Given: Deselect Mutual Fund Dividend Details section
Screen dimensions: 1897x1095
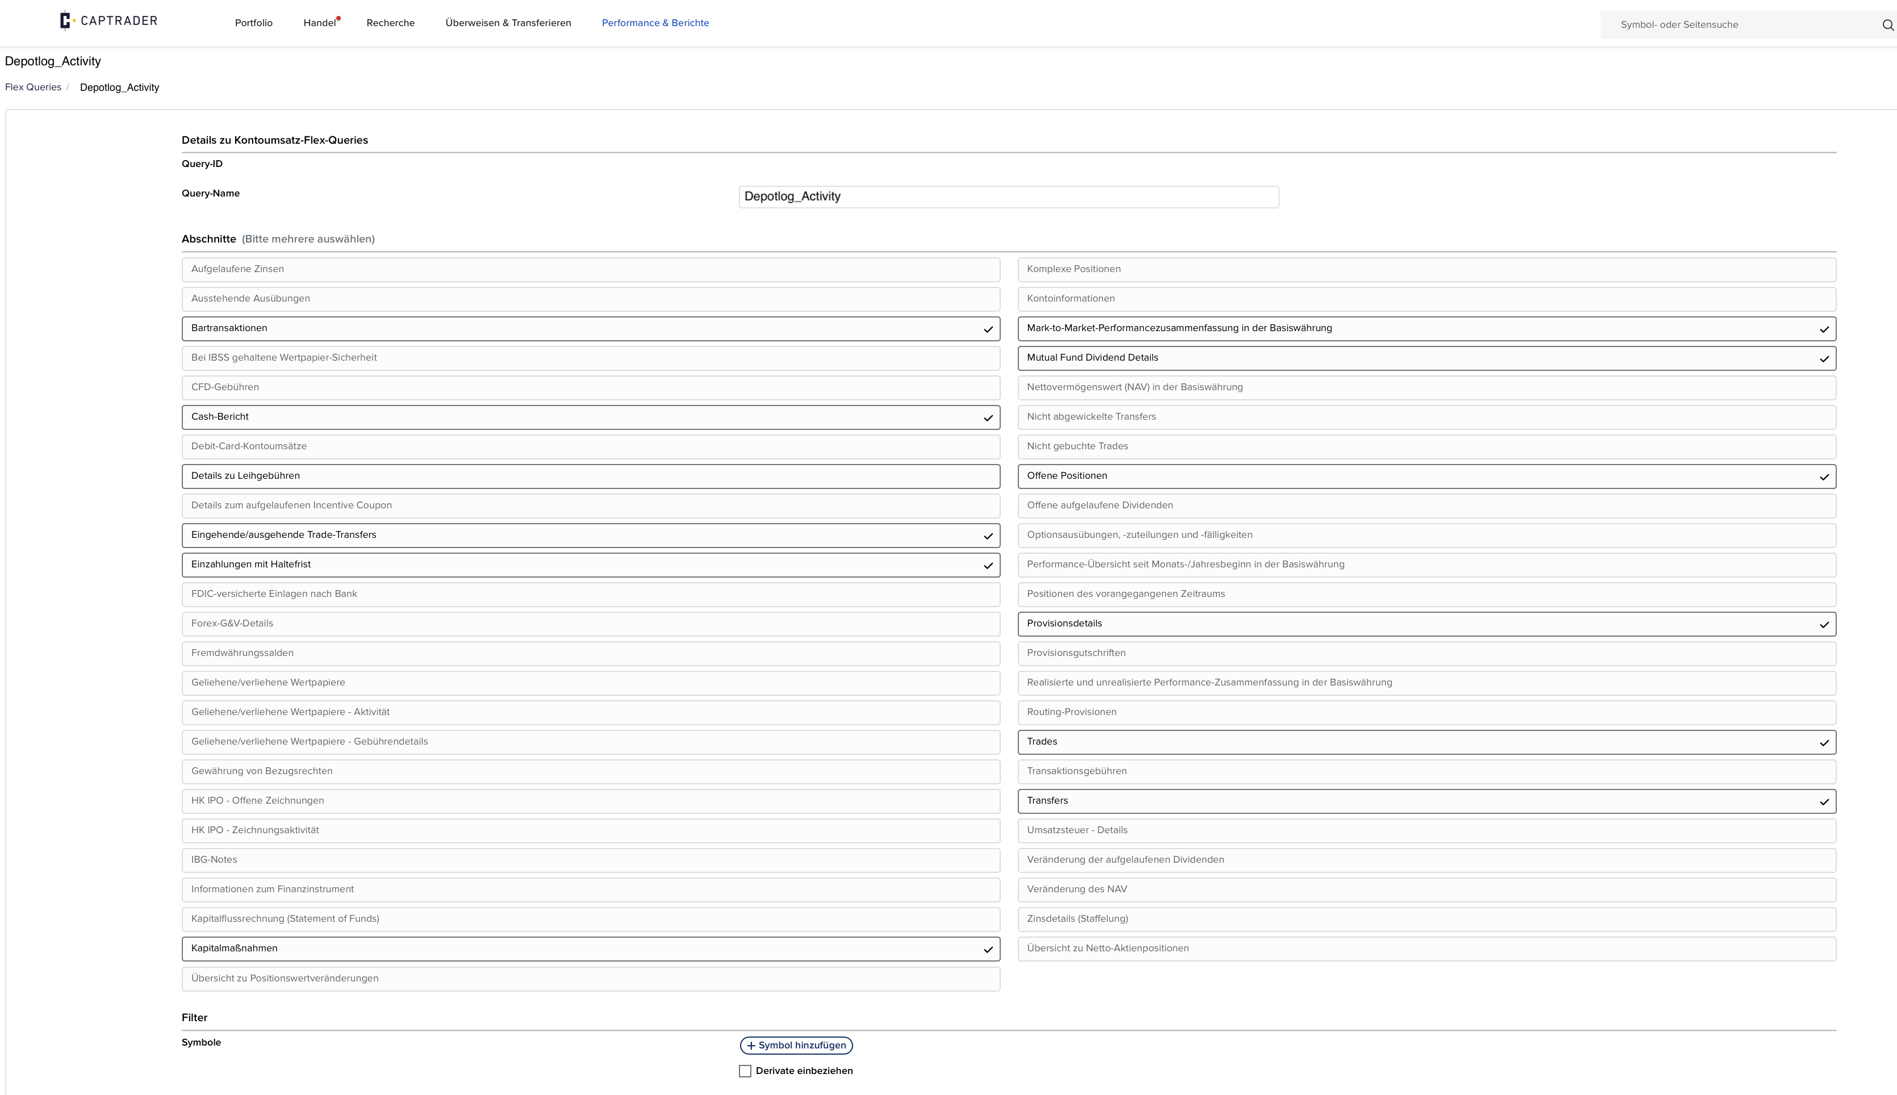Looking at the screenshot, I should coord(1426,358).
